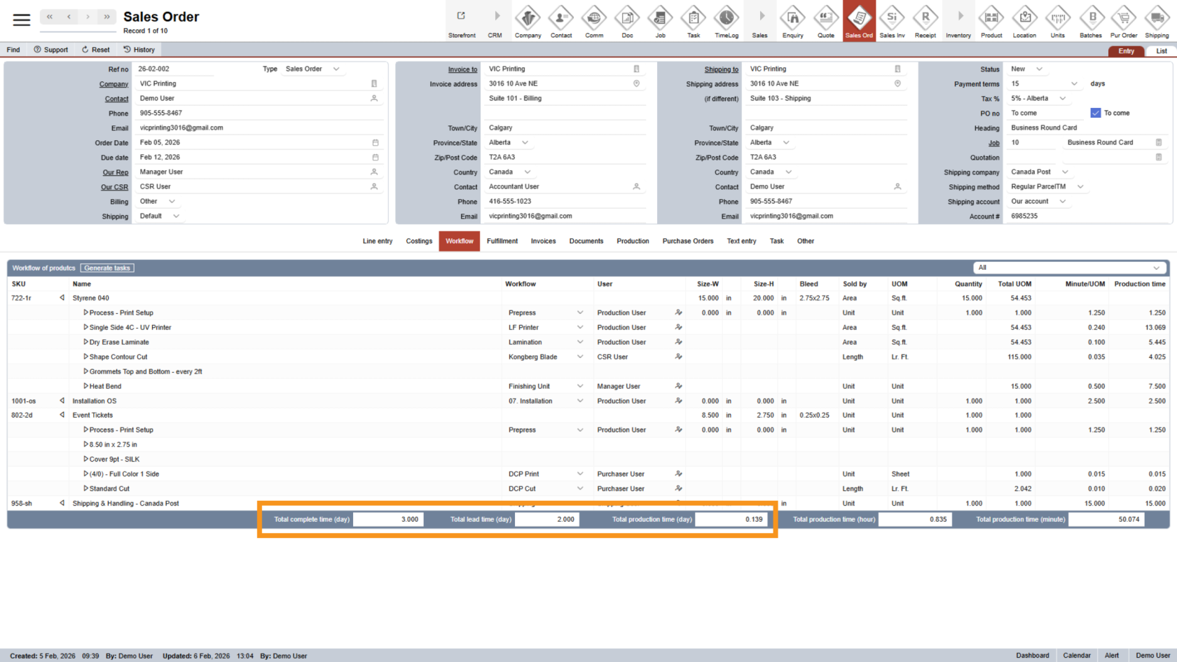1177x662 pixels.
Task: Jump to the last record arrow
Action: tap(106, 17)
